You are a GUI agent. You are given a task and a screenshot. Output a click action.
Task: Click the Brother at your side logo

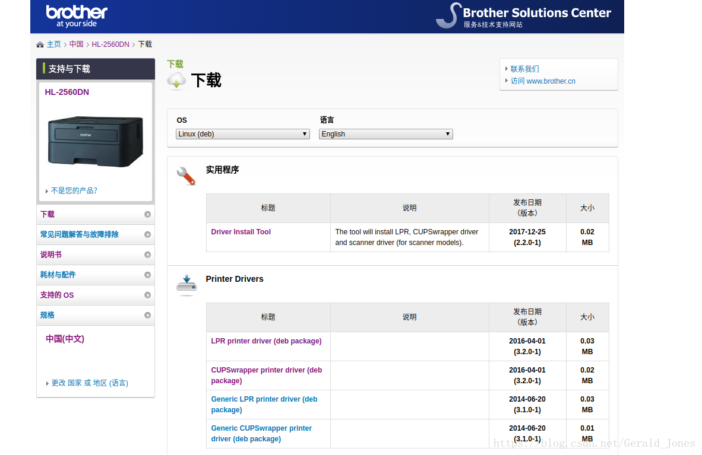point(77,16)
